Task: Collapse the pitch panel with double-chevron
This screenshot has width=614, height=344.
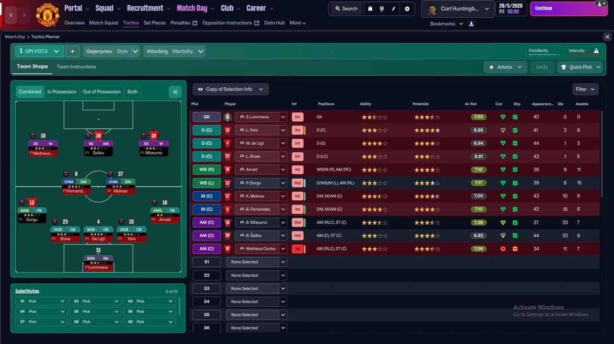Action: [175, 92]
